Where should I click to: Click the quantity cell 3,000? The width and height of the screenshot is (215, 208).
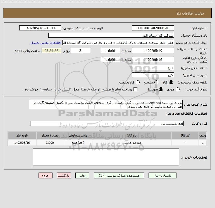50,143
